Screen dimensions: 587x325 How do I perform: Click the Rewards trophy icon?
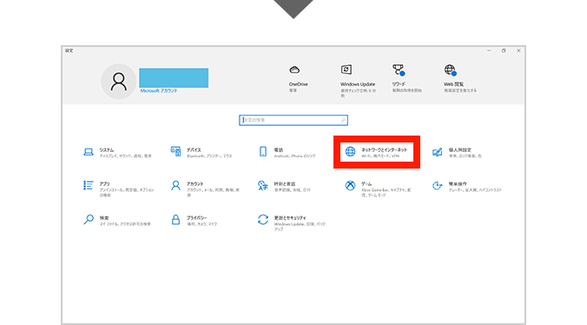[399, 70]
